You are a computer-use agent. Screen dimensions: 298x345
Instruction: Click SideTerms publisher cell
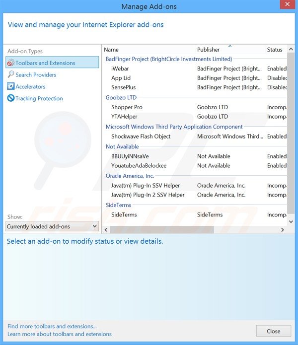(x=210, y=215)
